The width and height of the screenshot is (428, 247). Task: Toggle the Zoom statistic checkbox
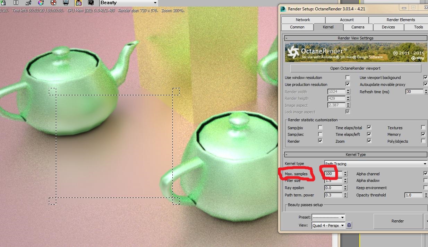tap(369, 141)
